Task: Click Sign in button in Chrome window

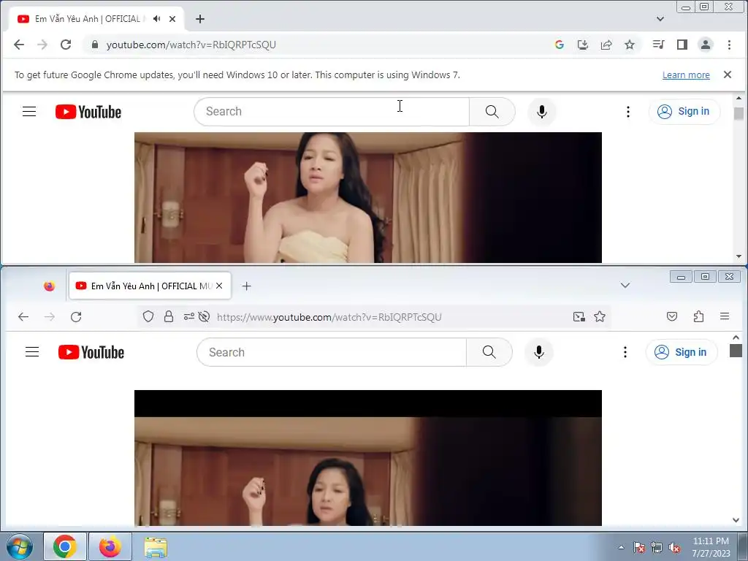Action: click(684, 112)
